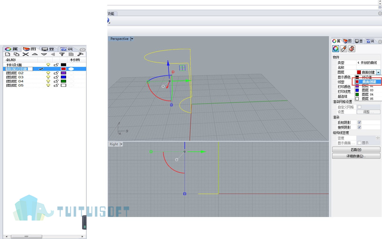This screenshot has height=239, width=382.
Task: Choose 图层 05 from the layer dropdown list
Action: coord(368,99)
